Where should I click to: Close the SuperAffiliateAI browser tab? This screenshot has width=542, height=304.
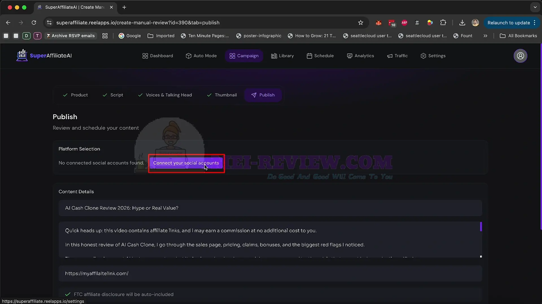pyautogui.click(x=111, y=7)
